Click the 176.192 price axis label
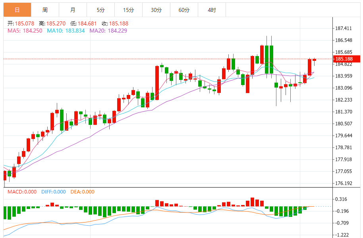 344,184
